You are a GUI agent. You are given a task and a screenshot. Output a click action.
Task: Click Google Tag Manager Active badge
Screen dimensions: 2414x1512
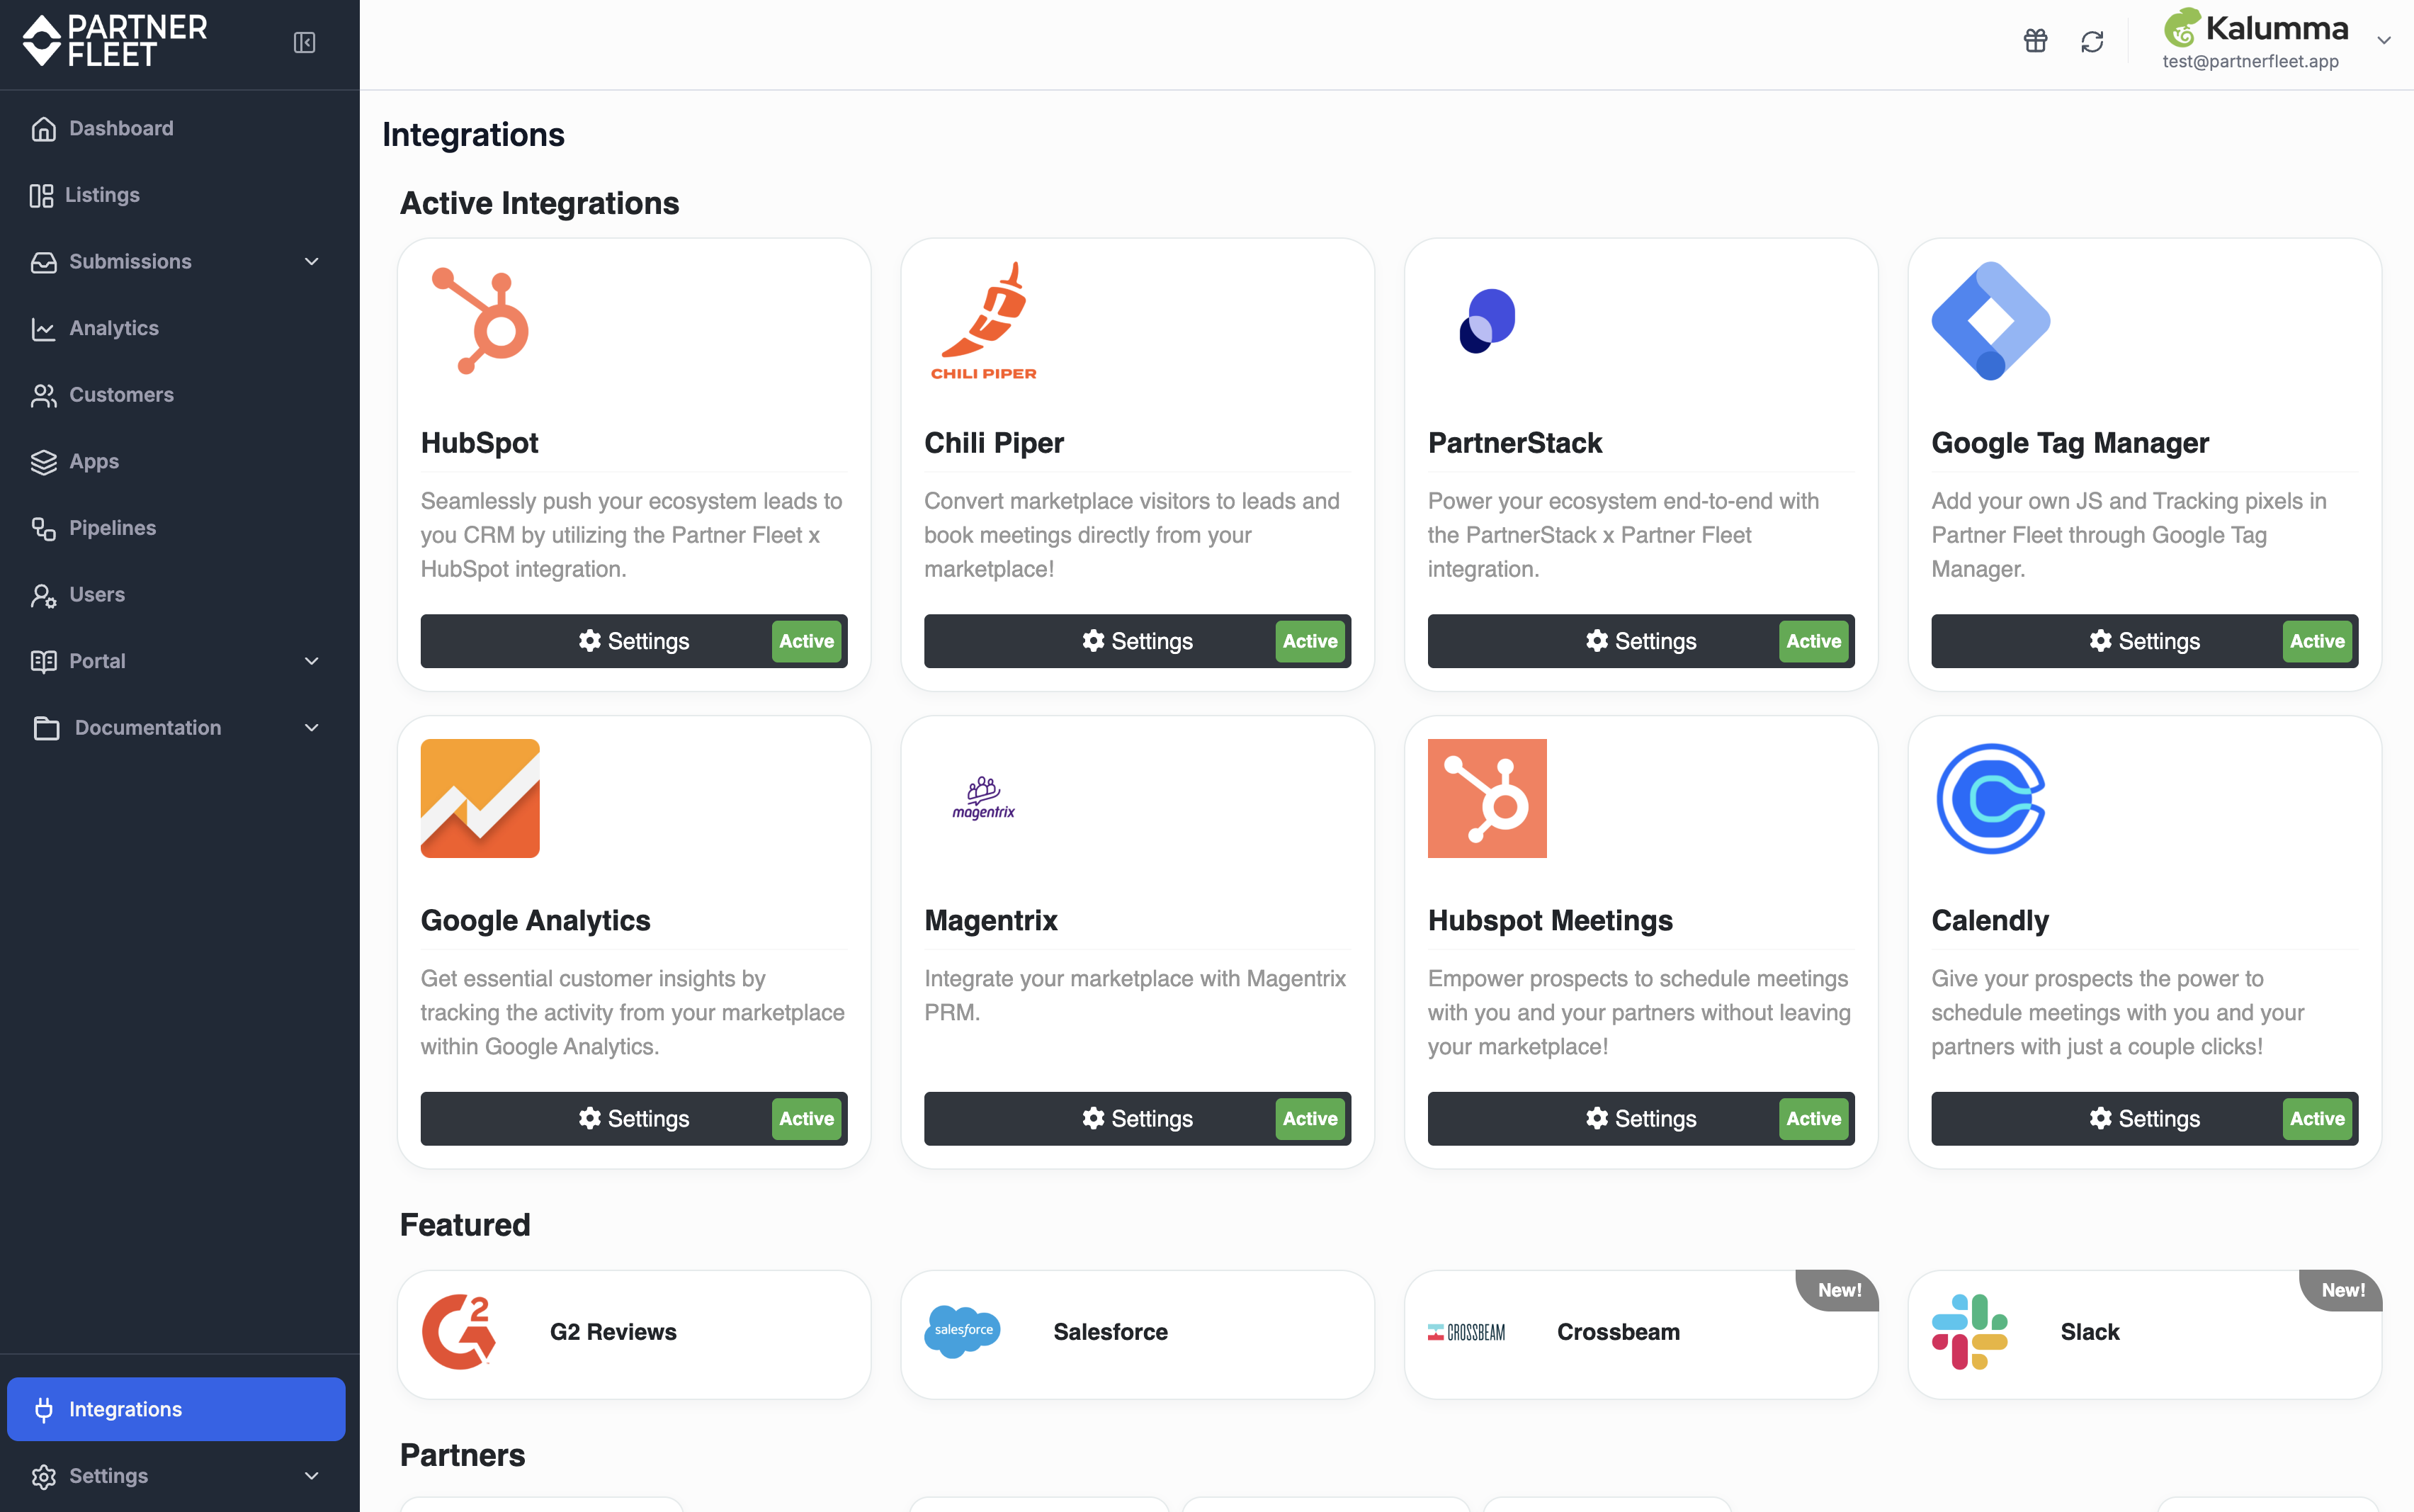(x=2318, y=641)
